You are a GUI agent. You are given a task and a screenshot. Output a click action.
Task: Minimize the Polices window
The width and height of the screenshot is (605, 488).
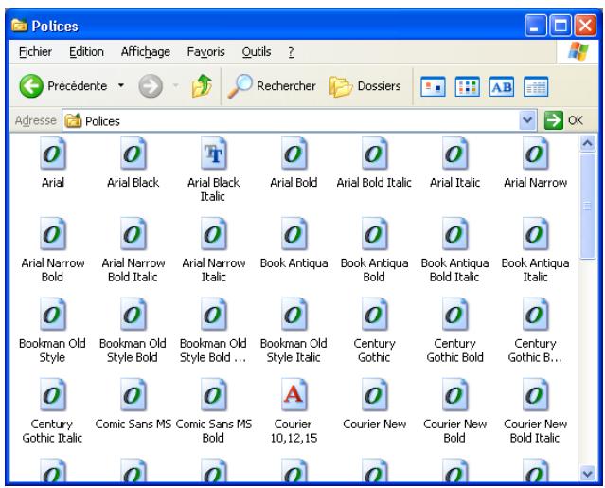coord(535,26)
